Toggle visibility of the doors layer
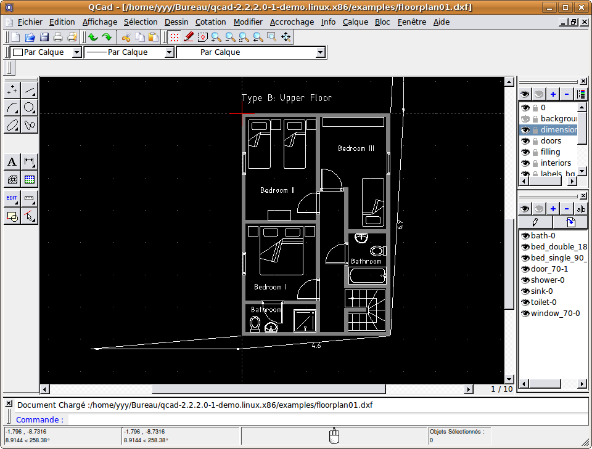 [525, 141]
